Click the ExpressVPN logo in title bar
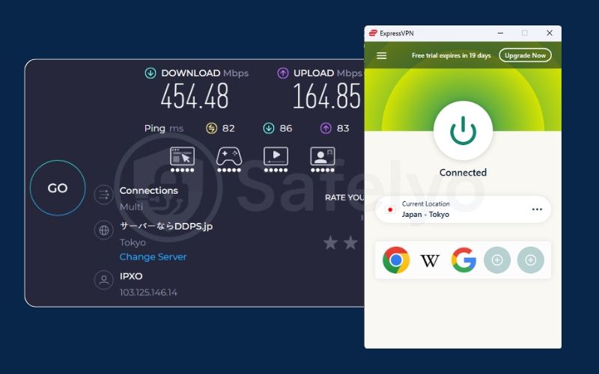Image resolution: width=599 pixels, height=374 pixels. tap(373, 33)
